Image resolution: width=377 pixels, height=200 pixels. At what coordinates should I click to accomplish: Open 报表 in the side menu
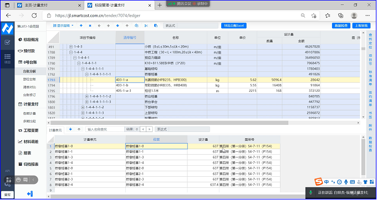[x=25, y=153]
